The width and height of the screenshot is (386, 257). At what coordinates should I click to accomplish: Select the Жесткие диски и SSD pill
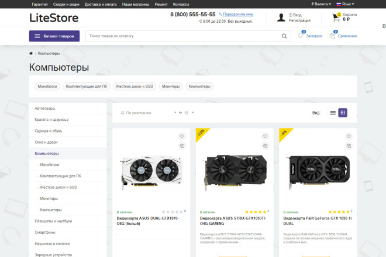(135, 86)
